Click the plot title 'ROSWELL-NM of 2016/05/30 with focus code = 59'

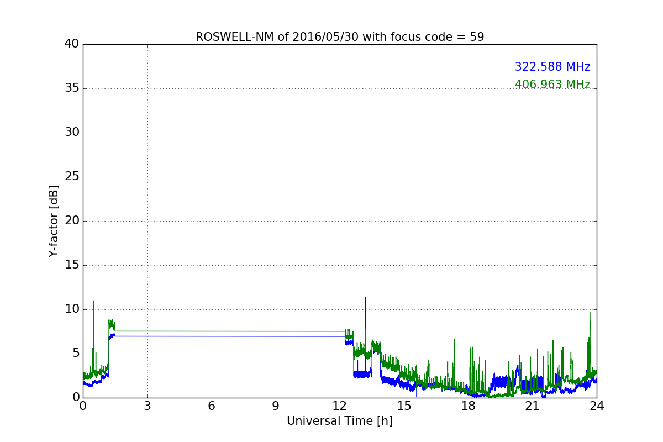pos(340,37)
